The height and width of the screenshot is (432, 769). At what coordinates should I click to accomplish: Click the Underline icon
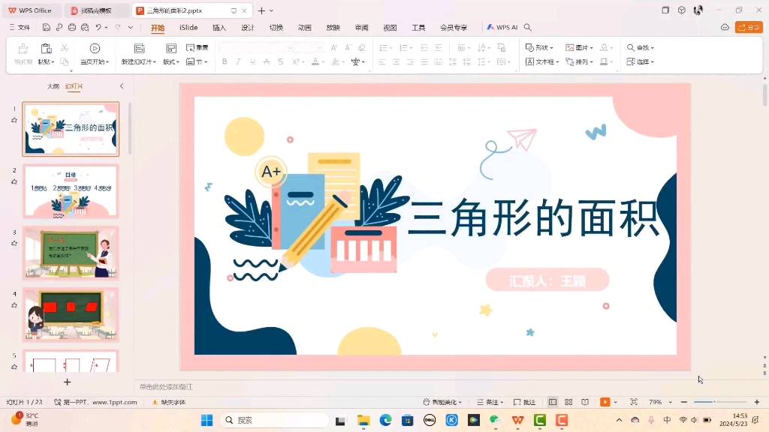pyautogui.click(x=252, y=61)
